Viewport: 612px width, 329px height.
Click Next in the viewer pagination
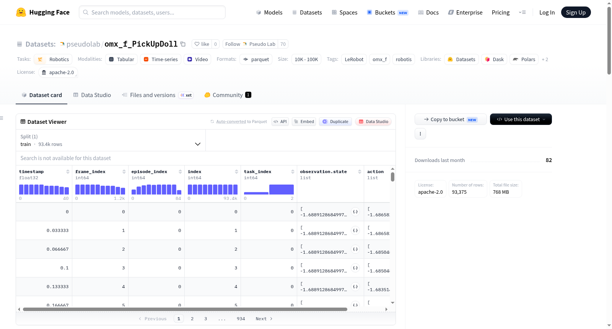click(264, 319)
